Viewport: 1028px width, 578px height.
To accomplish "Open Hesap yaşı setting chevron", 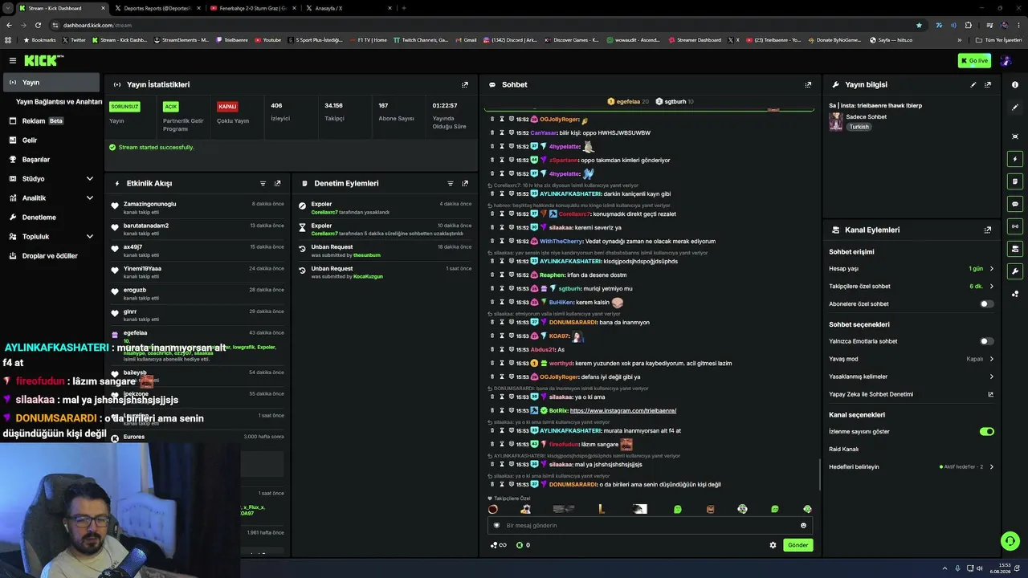I will [x=991, y=269].
